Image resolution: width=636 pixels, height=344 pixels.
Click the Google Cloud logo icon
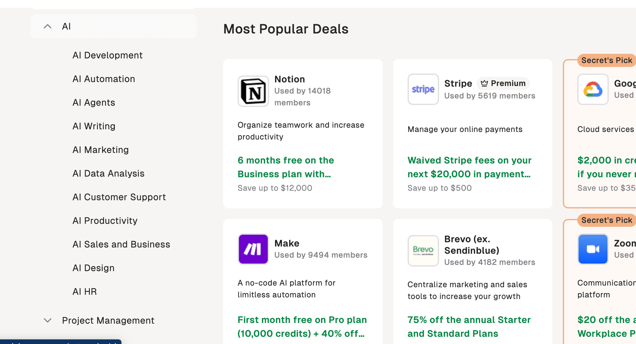point(593,89)
